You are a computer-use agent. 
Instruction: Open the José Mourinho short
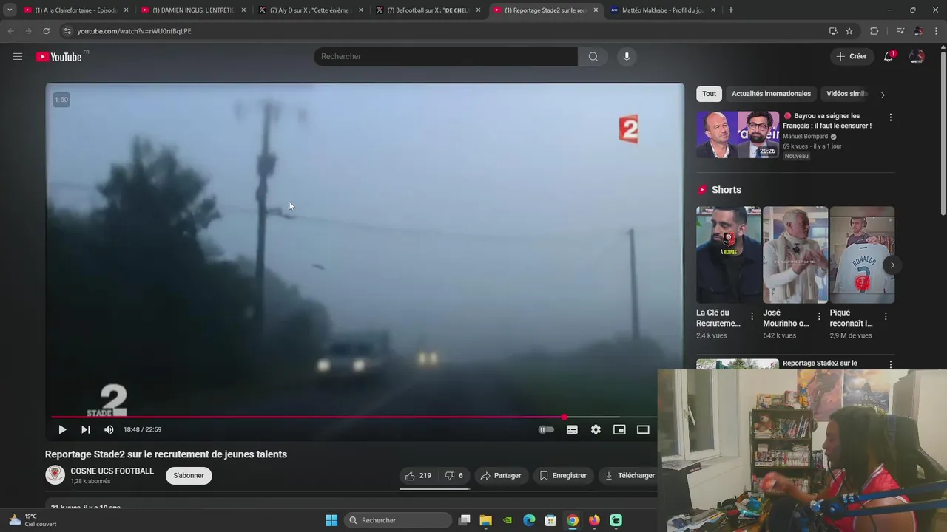click(795, 255)
